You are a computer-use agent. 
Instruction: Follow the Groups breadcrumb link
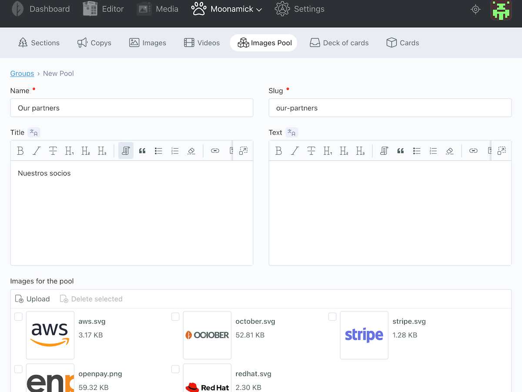[22, 73]
